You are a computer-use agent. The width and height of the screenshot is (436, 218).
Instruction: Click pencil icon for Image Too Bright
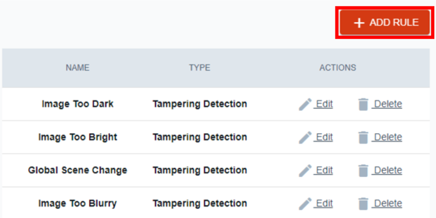(x=305, y=137)
